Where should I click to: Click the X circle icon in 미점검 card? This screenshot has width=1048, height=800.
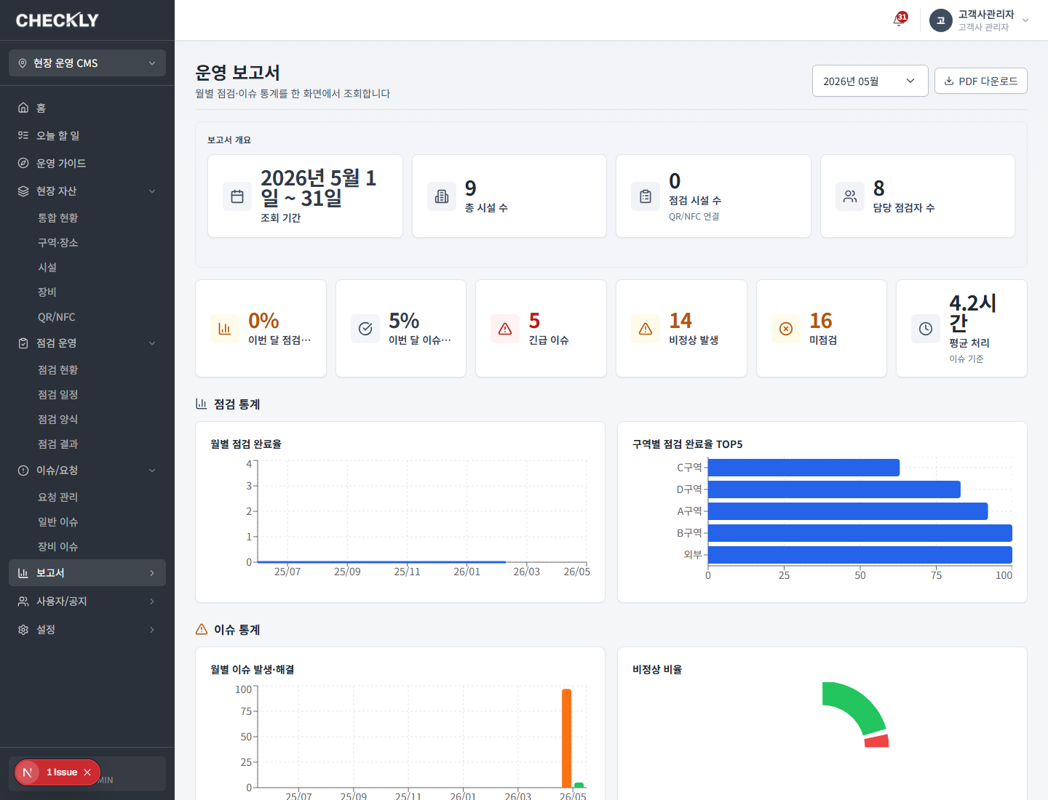pyautogui.click(x=786, y=329)
